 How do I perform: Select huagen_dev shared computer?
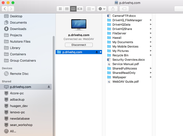click(x=16, y=106)
